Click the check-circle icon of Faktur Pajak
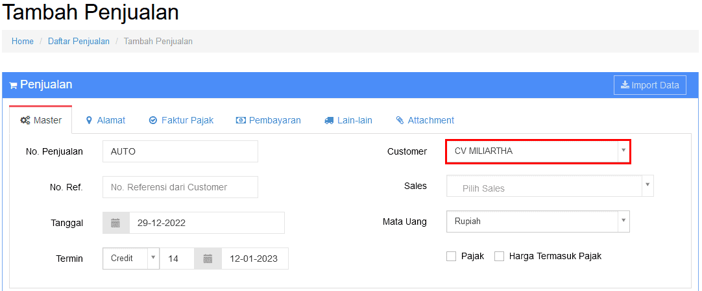702x291 pixels. click(153, 120)
